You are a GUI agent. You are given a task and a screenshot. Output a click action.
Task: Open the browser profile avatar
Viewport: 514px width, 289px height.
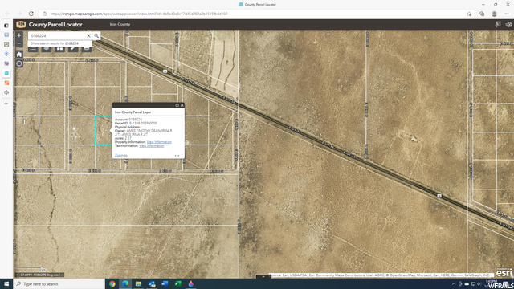point(495,14)
